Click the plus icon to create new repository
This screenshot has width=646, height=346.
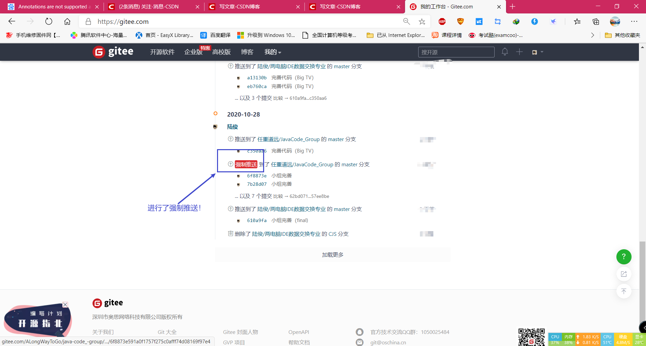[519, 52]
